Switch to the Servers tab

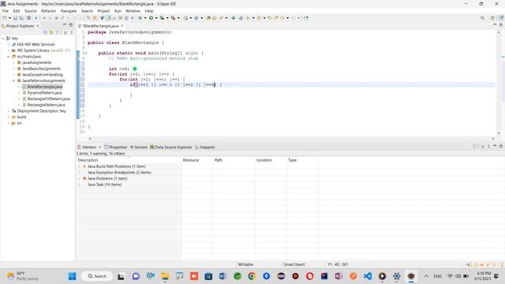point(139,148)
